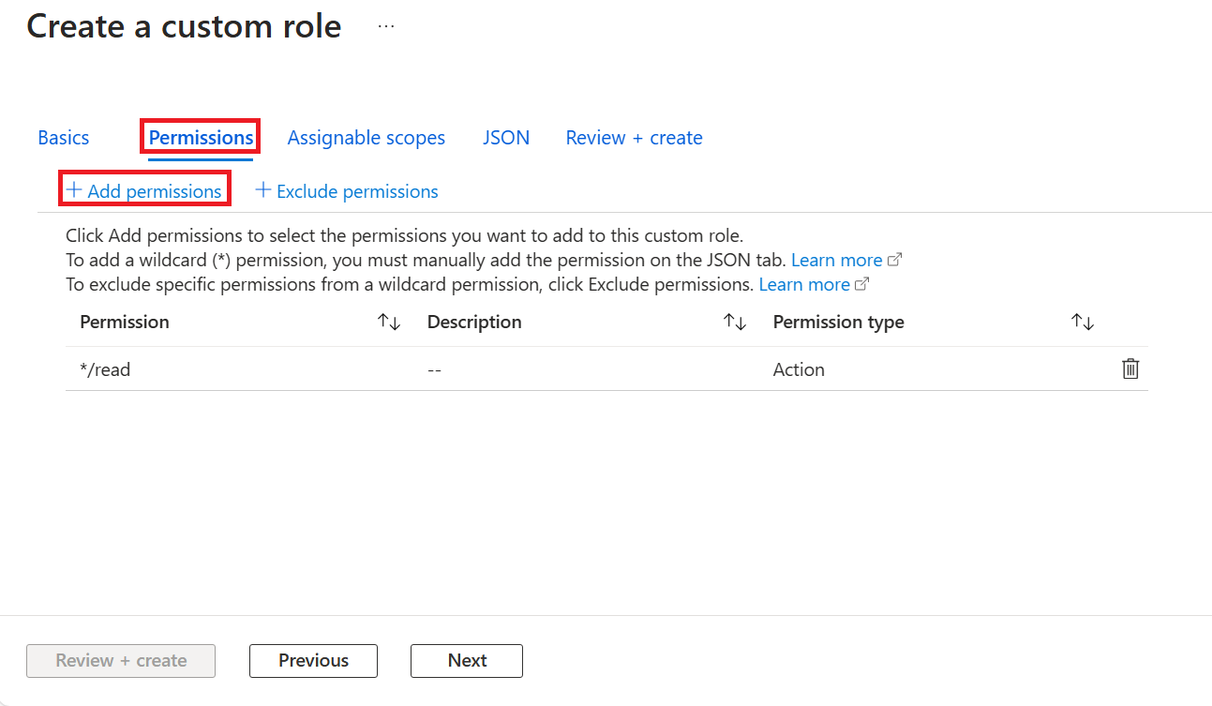This screenshot has width=1212, height=706.
Task: Click the Exclude permissions plus icon
Action: click(262, 190)
